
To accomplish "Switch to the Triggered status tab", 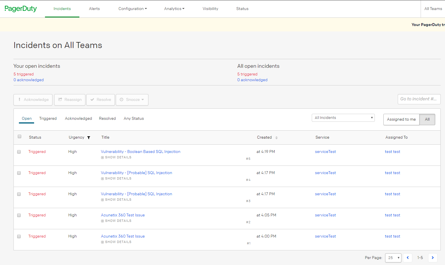I will [x=48, y=119].
